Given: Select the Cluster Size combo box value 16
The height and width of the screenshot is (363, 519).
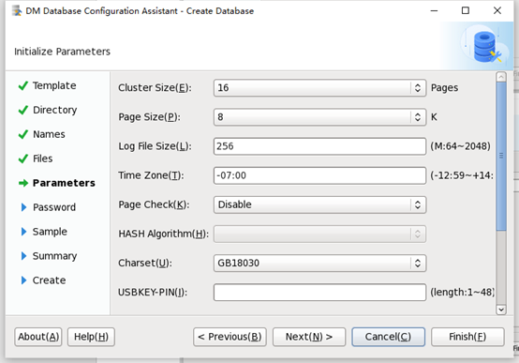Looking at the screenshot, I should tap(319, 88).
